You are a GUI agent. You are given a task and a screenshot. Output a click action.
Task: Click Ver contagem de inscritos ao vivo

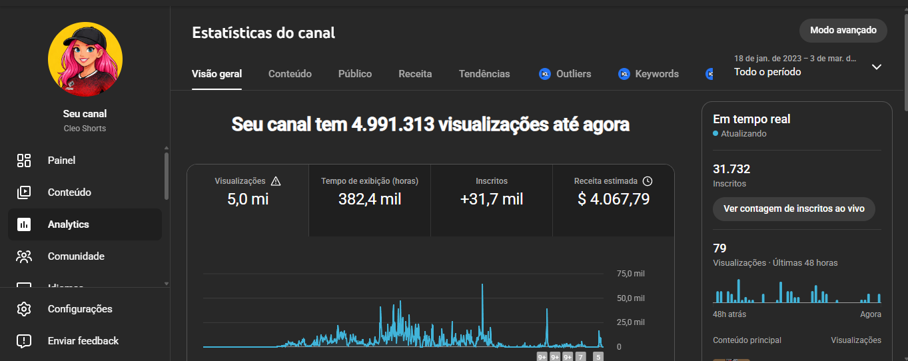pos(794,208)
